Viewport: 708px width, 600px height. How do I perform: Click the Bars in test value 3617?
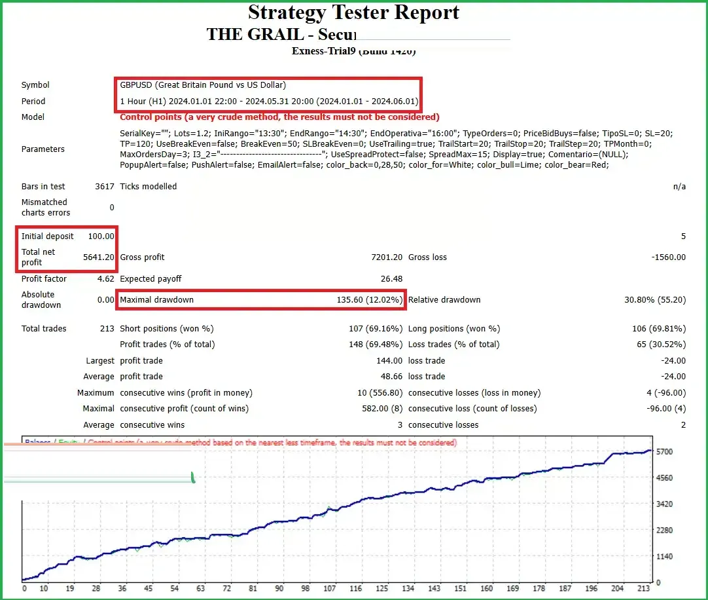pos(105,186)
